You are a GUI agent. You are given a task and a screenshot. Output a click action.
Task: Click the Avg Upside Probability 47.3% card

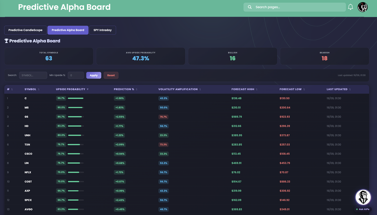[141, 56]
